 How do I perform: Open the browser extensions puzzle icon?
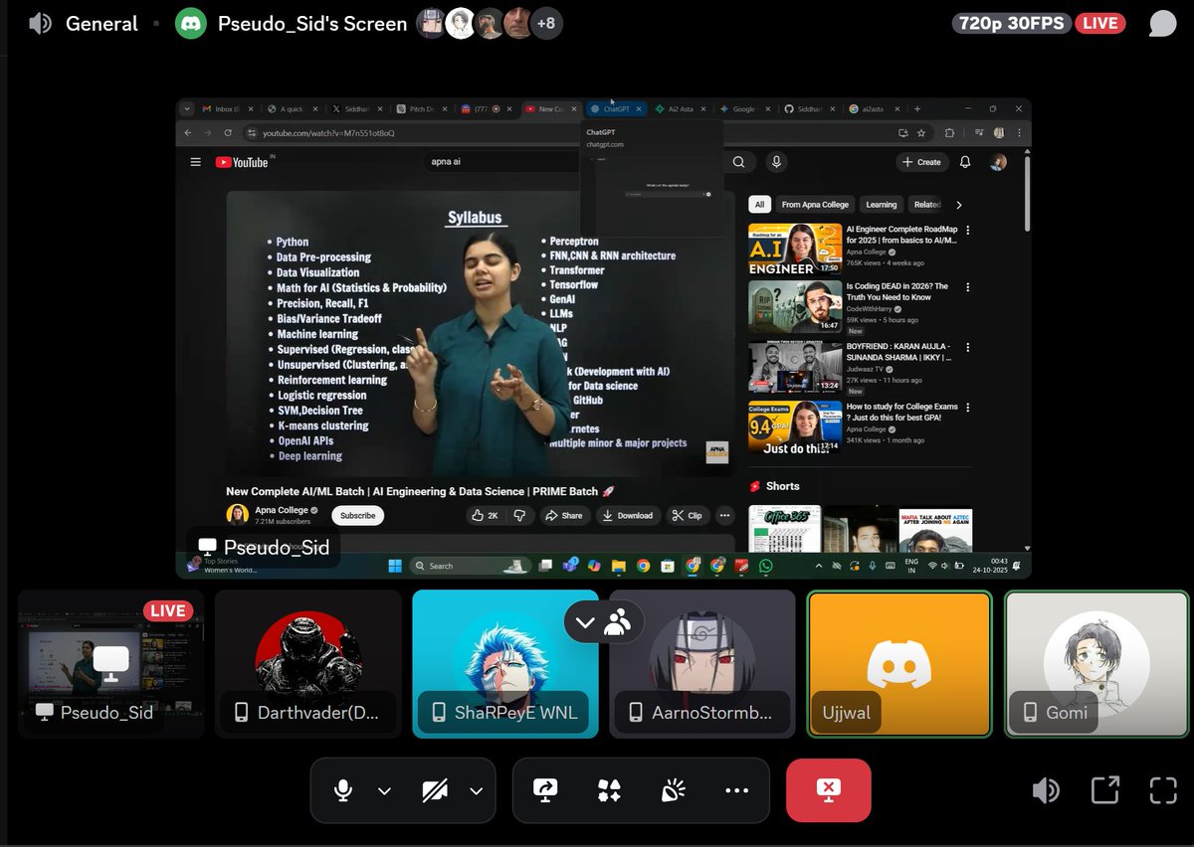[949, 132]
